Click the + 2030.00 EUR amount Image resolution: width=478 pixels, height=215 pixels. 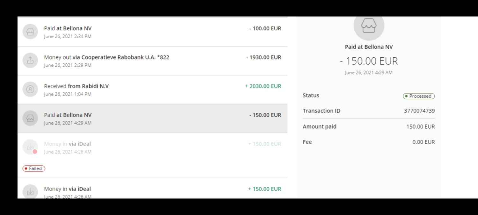pyautogui.click(x=263, y=86)
